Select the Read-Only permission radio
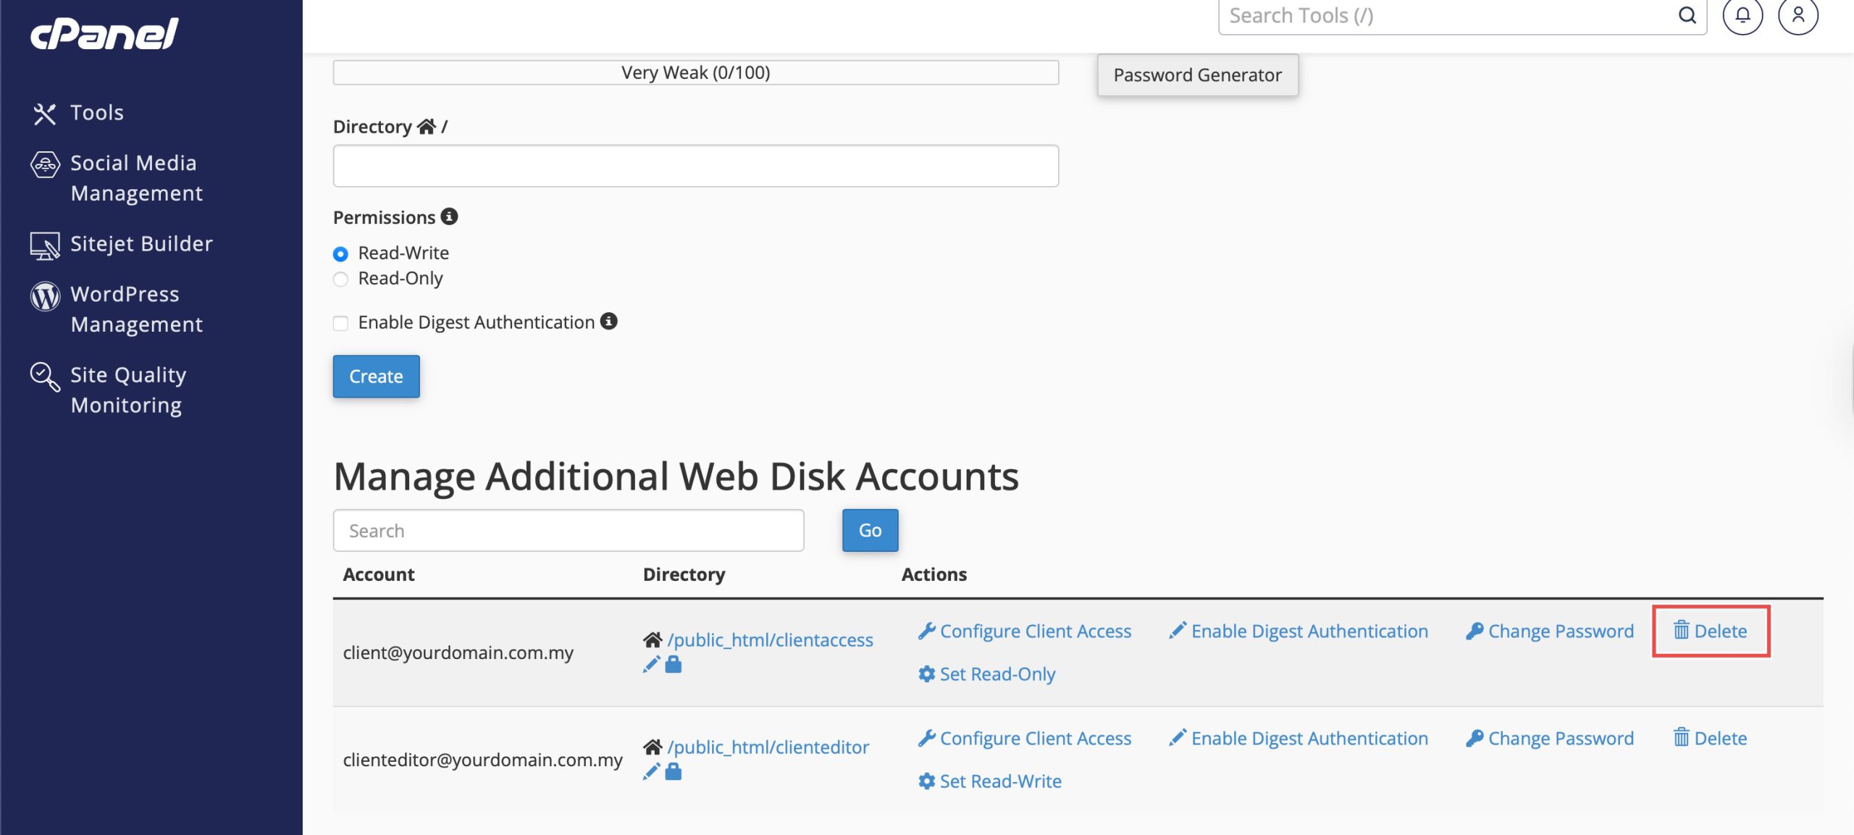The image size is (1854, 835). 340,280
